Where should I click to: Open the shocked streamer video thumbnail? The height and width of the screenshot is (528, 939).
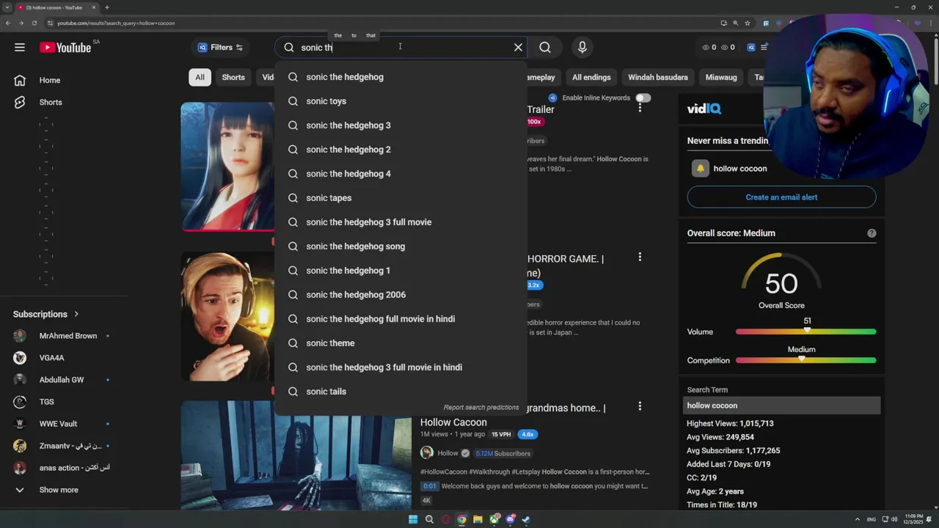click(228, 317)
